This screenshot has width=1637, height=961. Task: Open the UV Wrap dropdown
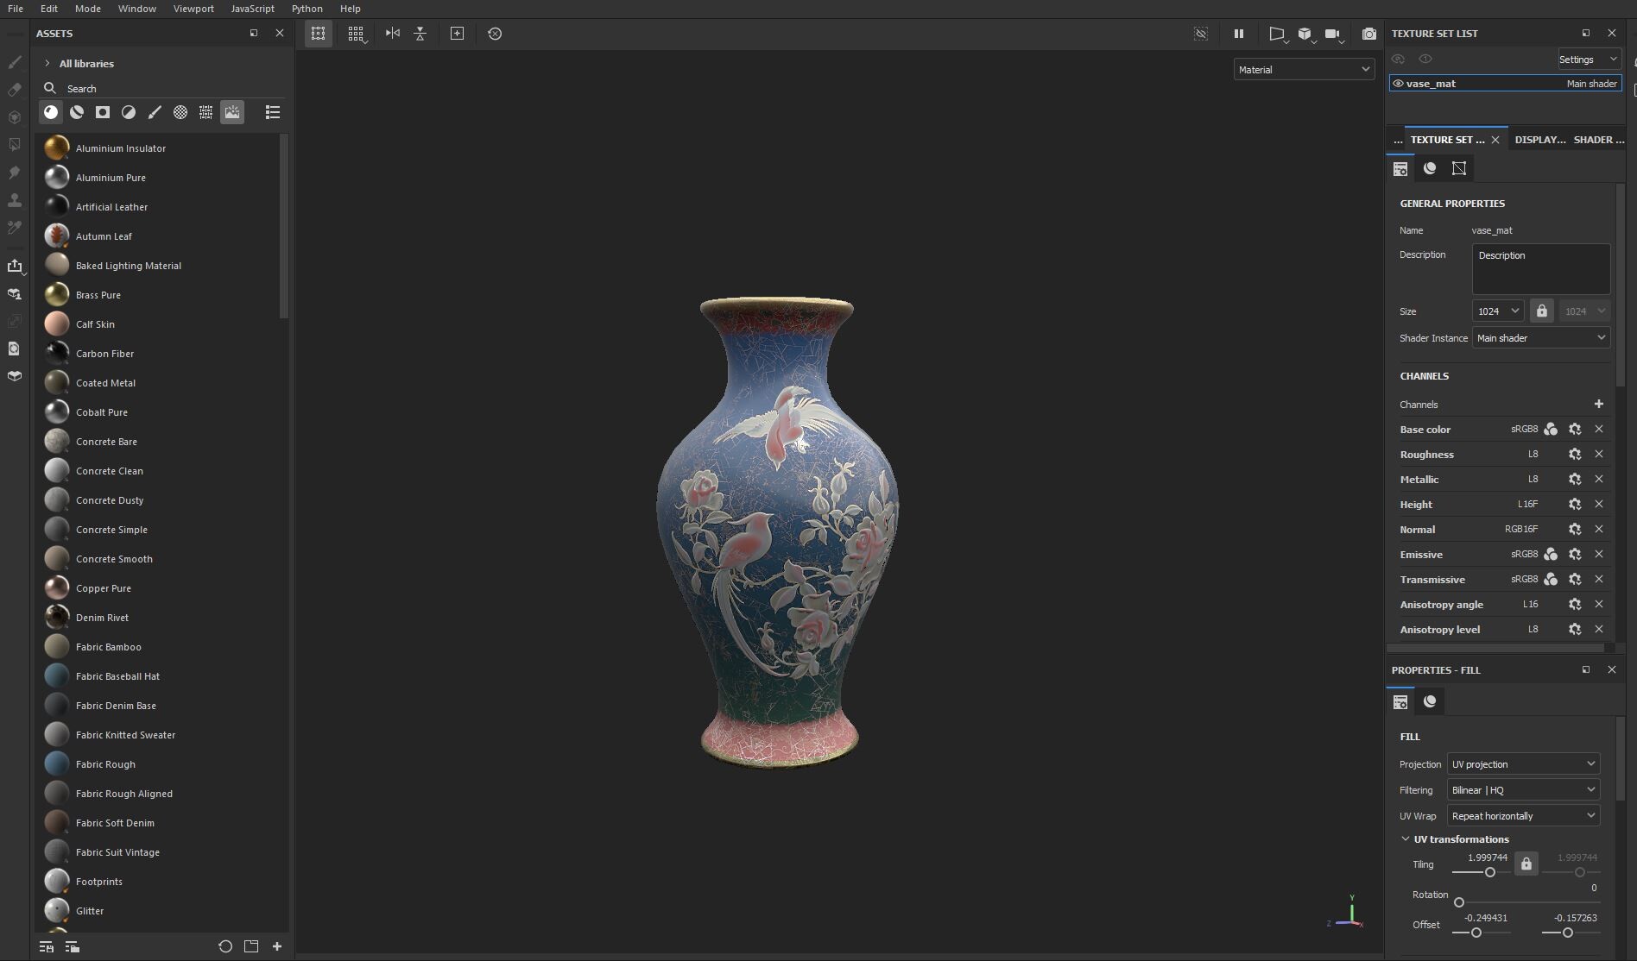(1522, 815)
